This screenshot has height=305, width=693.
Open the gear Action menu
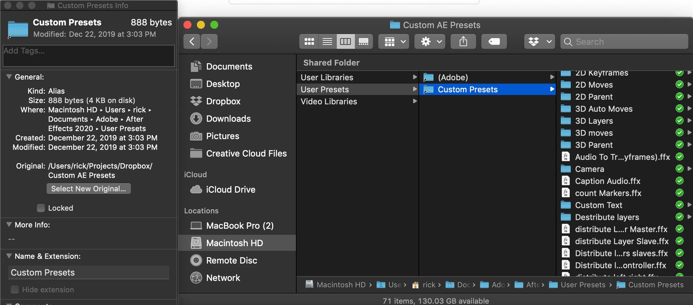coord(430,41)
